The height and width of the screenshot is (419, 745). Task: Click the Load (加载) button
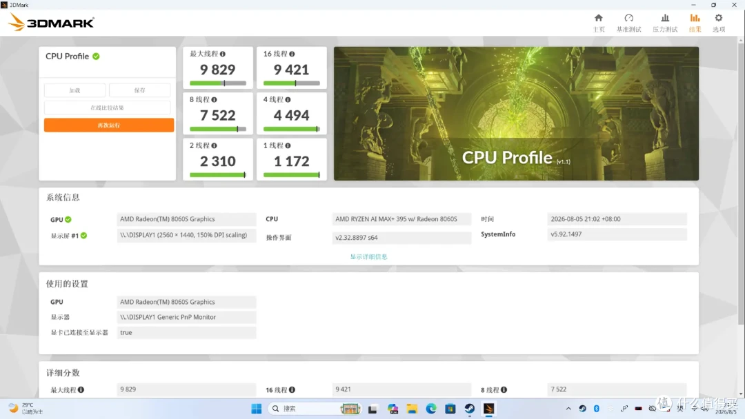[x=74, y=90]
